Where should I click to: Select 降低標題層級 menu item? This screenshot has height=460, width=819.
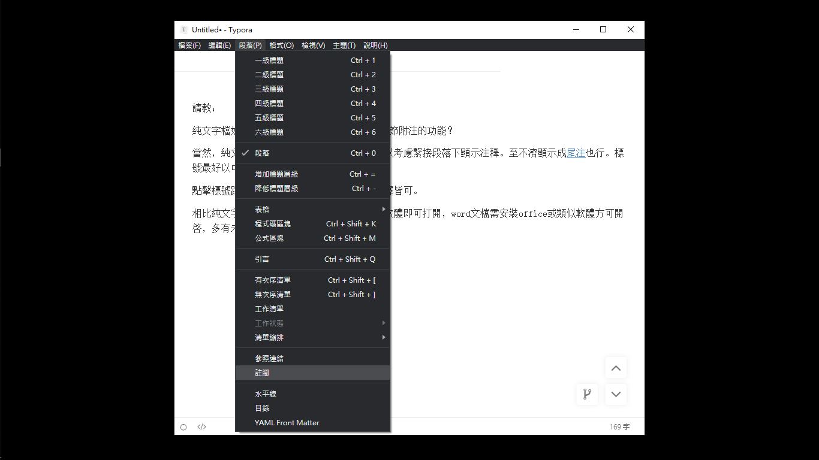pos(312,189)
